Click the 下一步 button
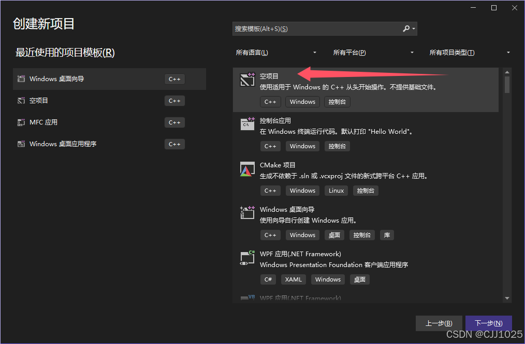 point(488,323)
